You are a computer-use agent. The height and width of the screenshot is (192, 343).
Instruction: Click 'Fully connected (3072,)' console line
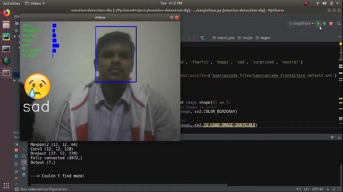(x=56, y=158)
